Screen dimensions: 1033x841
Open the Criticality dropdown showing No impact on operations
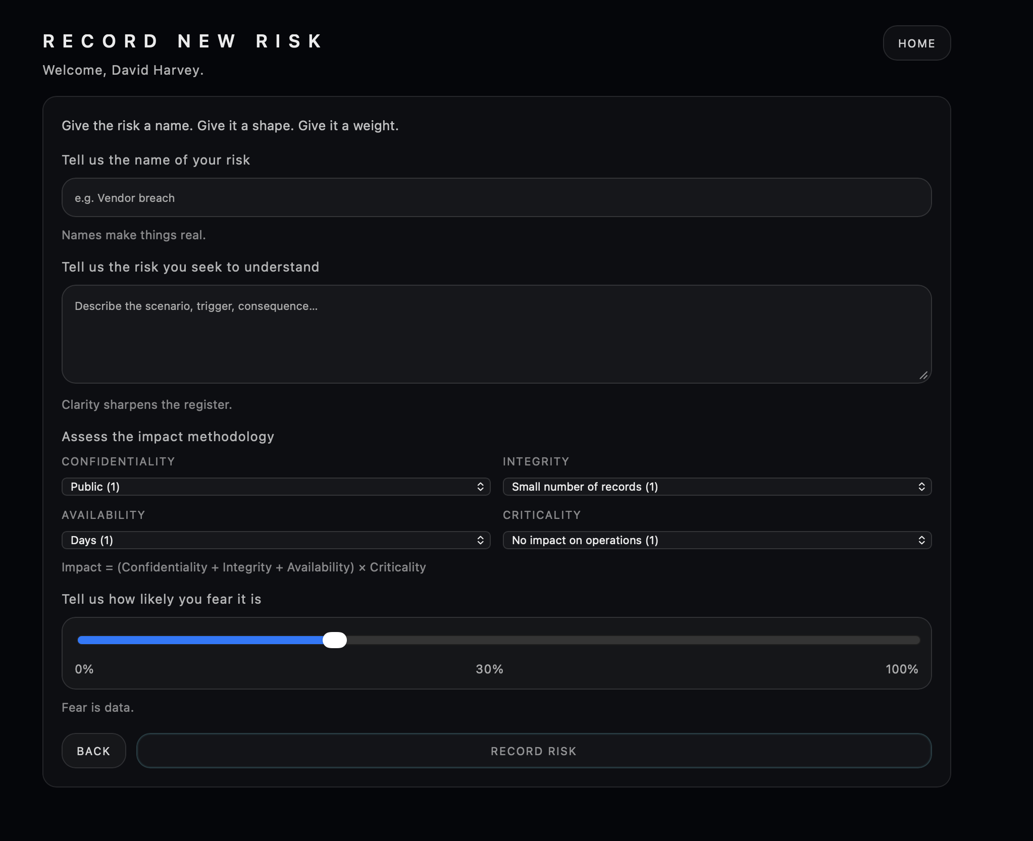coord(707,540)
